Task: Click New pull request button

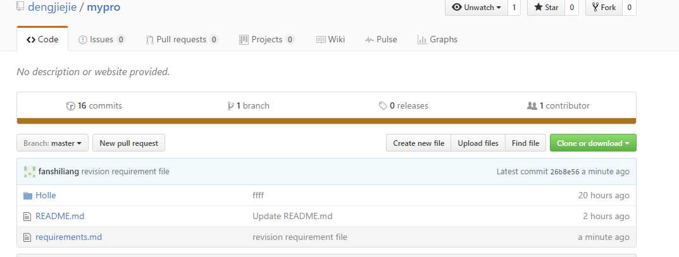Action: coord(128,143)
